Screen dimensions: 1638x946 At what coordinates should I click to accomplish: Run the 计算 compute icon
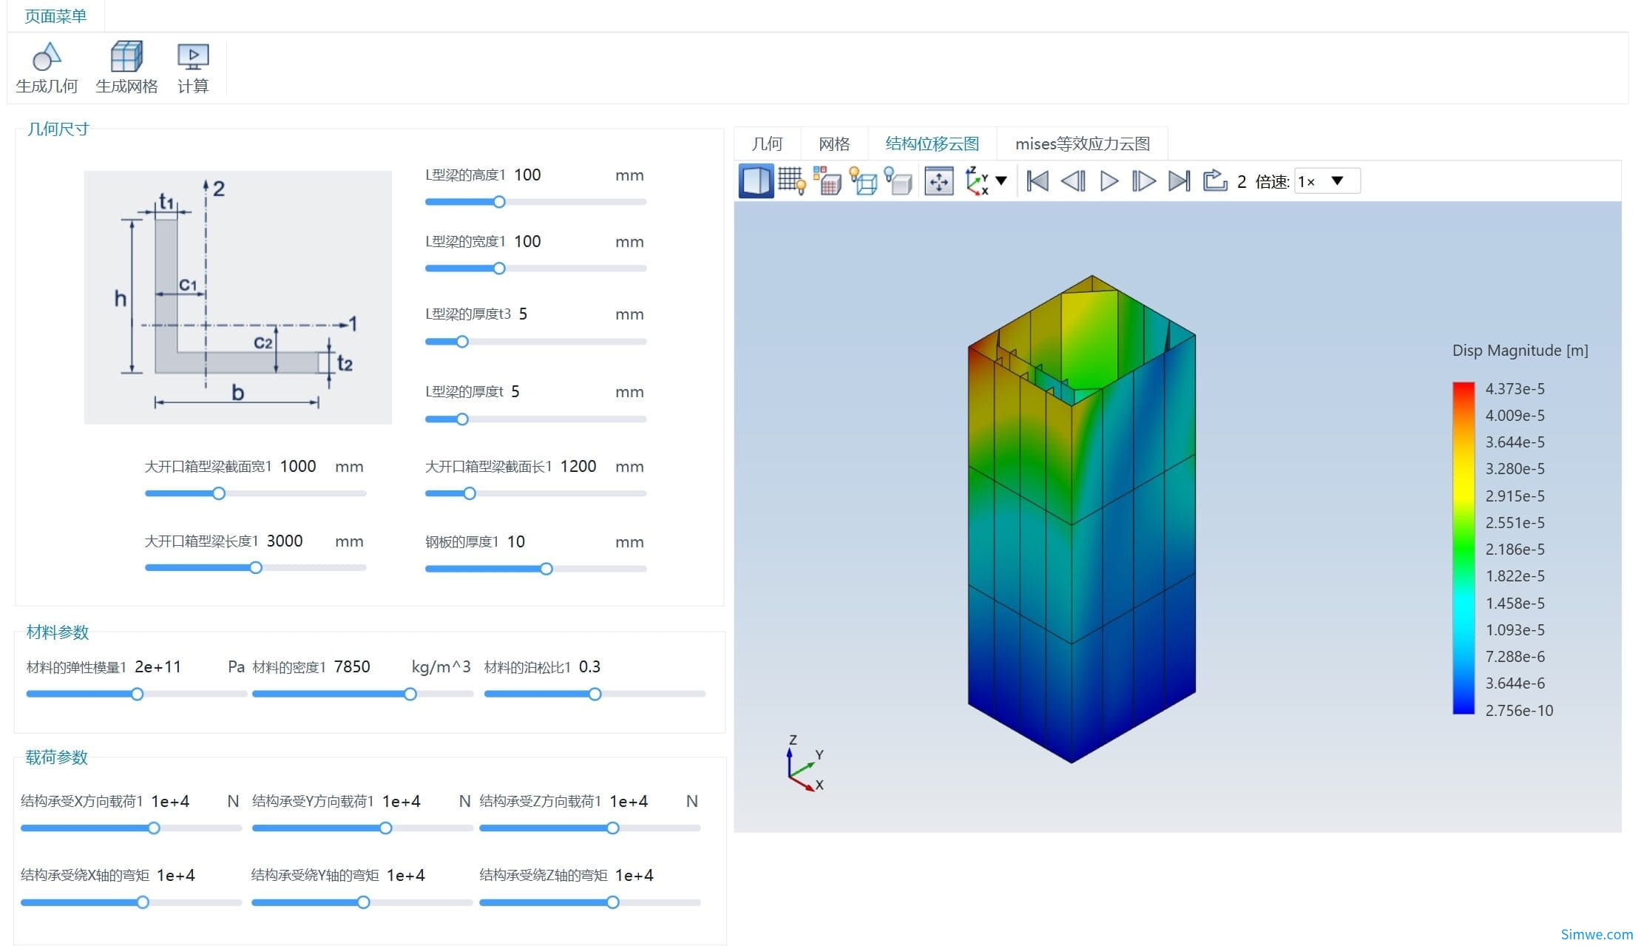coord(193,57)
